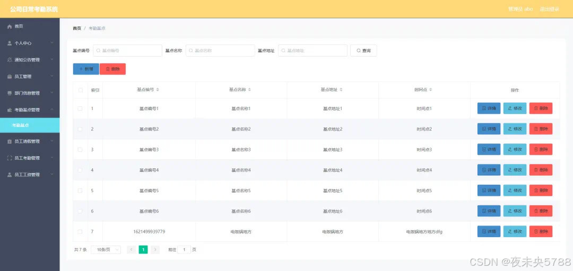Click 修改 for row 基点编号3
The image size is (573, 271).
515,150
